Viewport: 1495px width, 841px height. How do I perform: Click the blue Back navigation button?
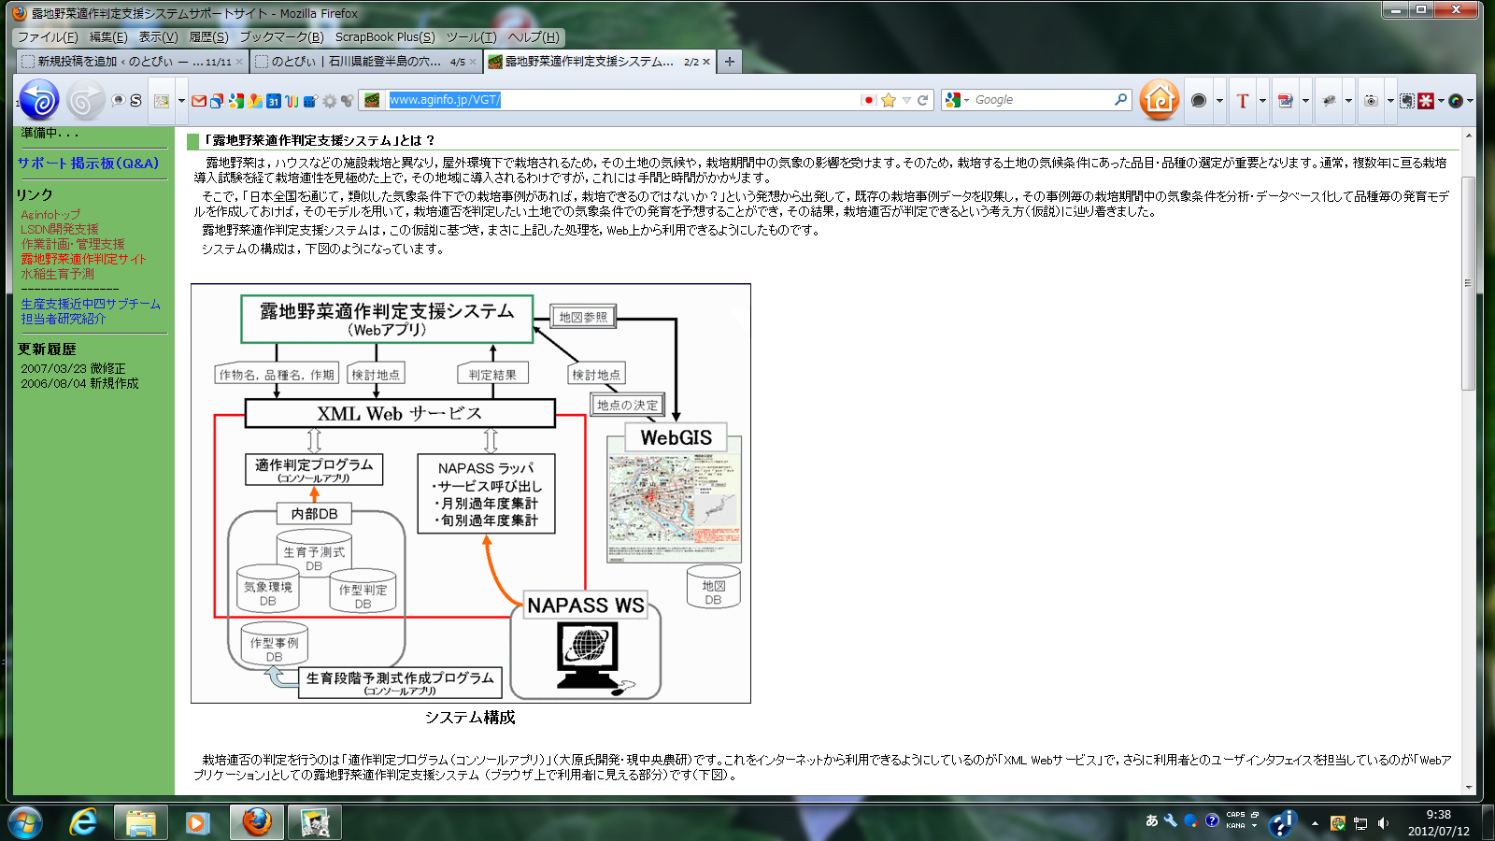39,100
